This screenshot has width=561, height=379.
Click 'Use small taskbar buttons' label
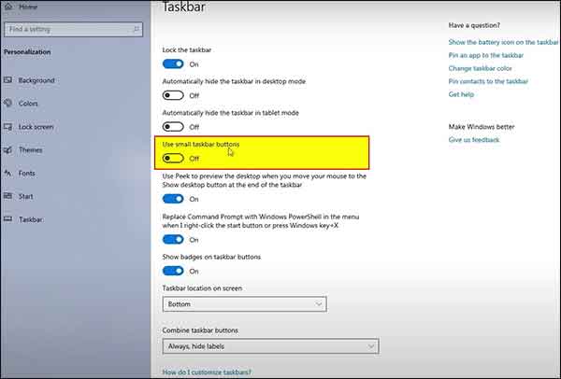201,145
